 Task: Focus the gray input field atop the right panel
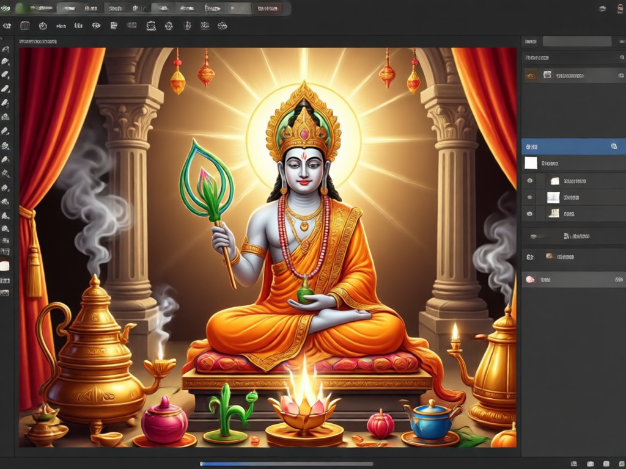click(577, 42)
